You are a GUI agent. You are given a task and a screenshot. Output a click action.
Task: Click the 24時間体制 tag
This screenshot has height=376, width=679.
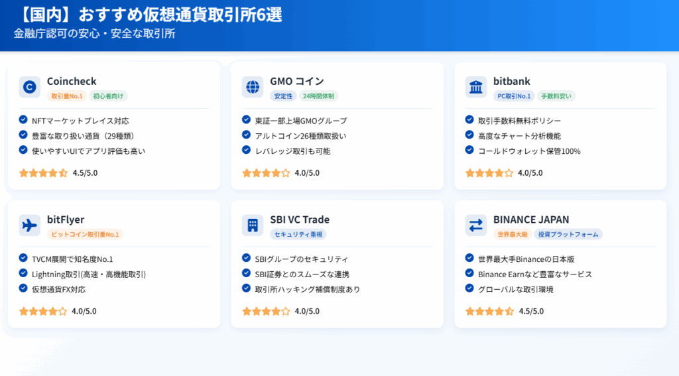[x=318, y=96]
